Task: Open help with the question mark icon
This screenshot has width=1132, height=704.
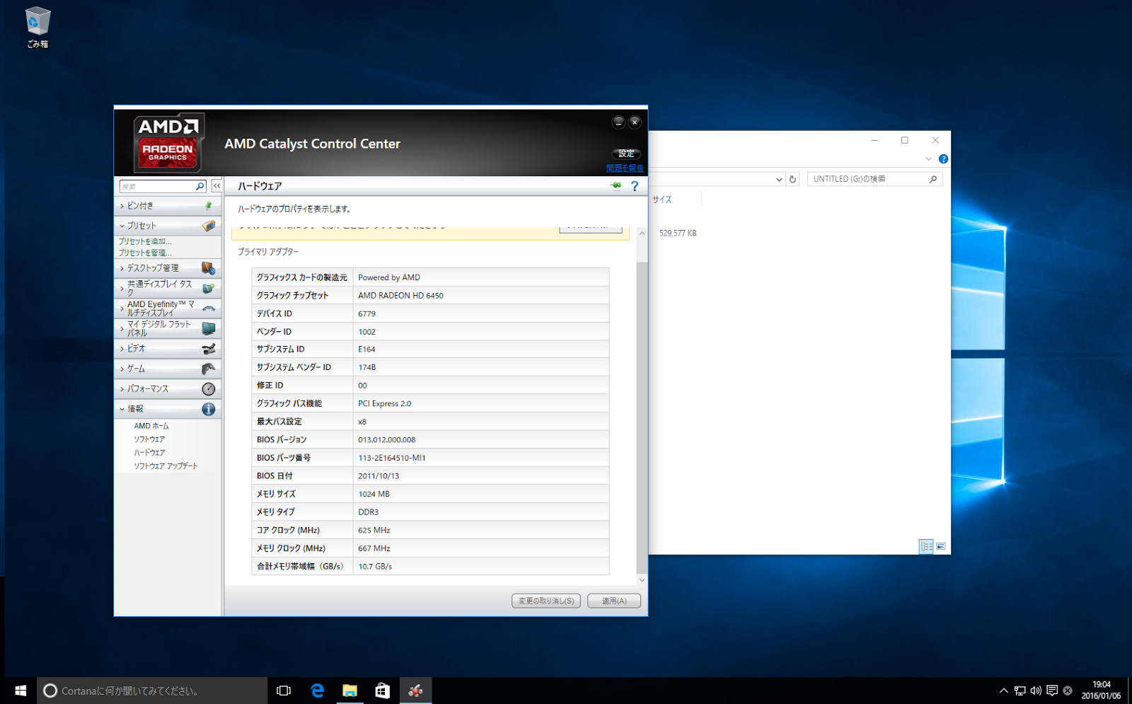Action: coord(635,186)
